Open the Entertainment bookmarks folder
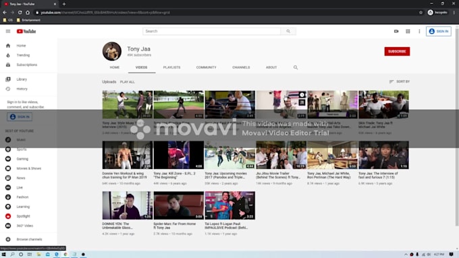This screenshot has width=459, height=258. point(28,20)
